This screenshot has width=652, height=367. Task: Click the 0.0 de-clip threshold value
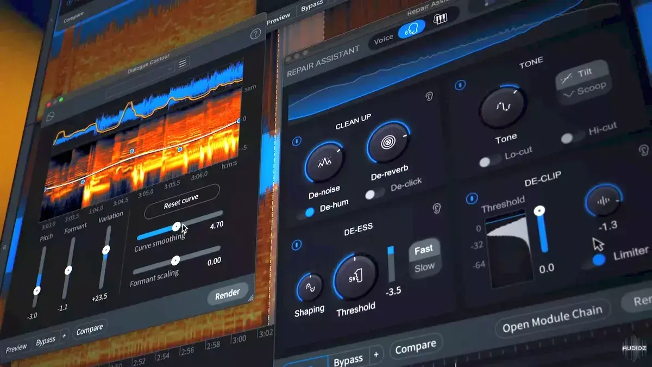546,269
